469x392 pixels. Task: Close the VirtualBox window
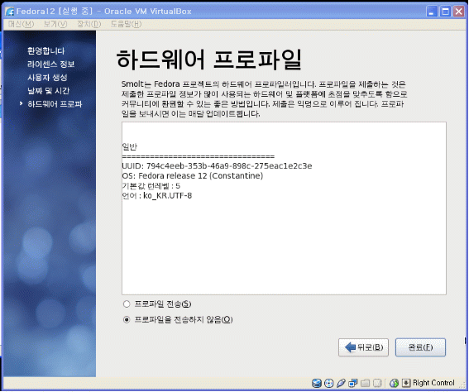[x=459, y=12]
